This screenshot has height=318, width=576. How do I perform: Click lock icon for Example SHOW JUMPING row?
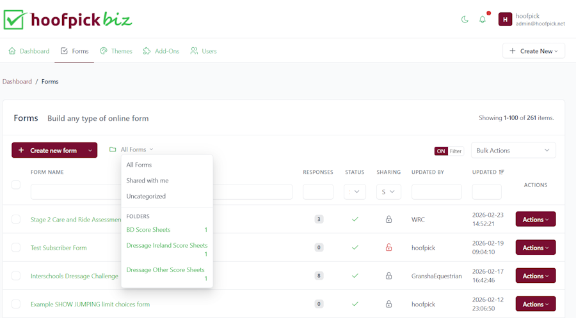[388, 304]
